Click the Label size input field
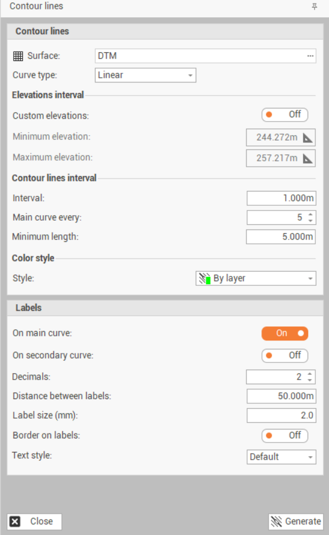The image size is (329, 535). pyautogui.click(x=281, y=416)
